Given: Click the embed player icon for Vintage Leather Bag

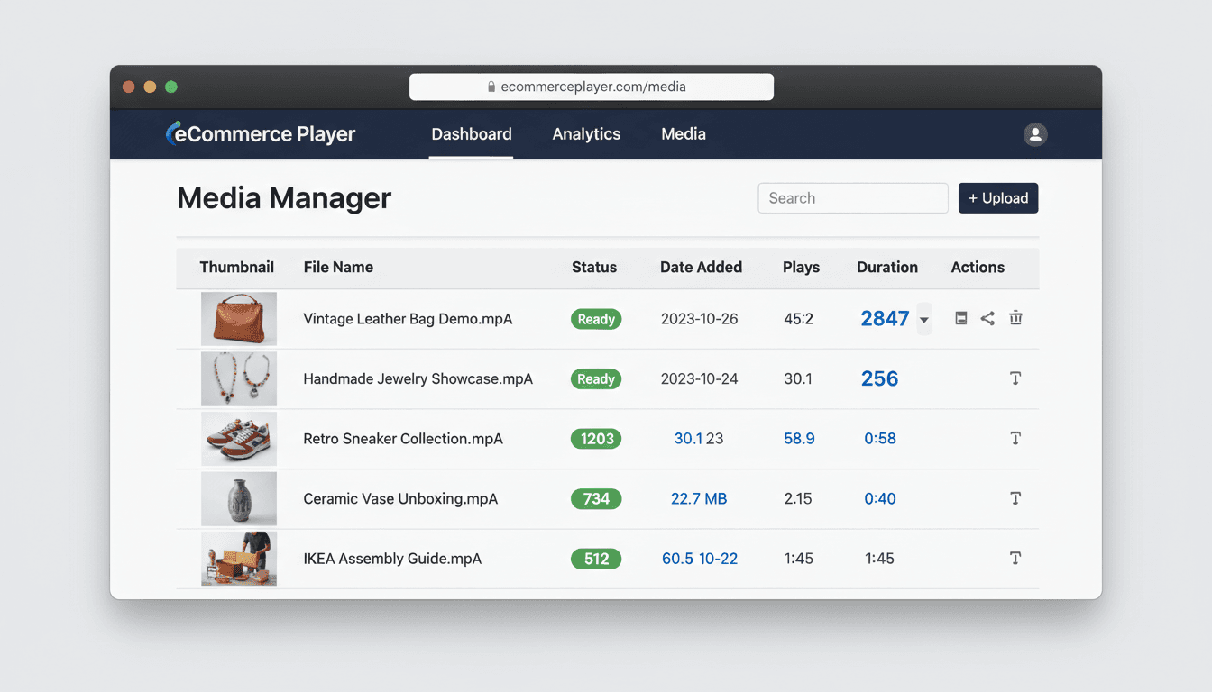Looking at the screenshot, I should click(x=960, y=318).
